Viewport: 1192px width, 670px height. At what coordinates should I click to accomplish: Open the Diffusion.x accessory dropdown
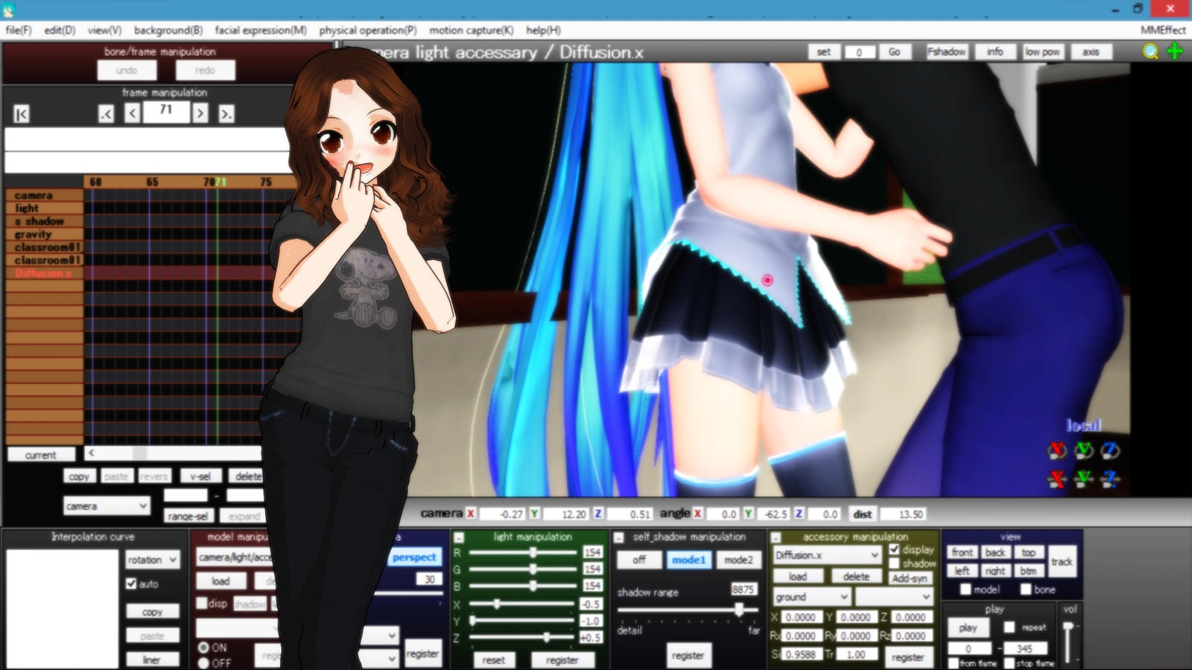[827, 555]
